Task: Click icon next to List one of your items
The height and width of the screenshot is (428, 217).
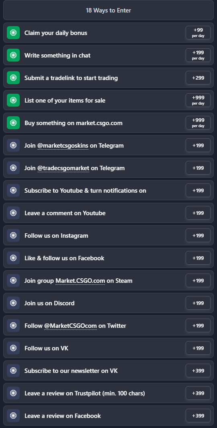Action: pos(13,100)
